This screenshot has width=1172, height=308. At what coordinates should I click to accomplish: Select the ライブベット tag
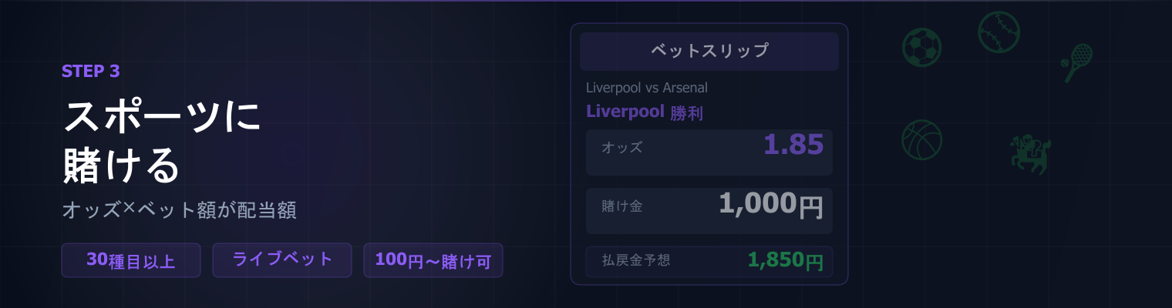(282, 259)
